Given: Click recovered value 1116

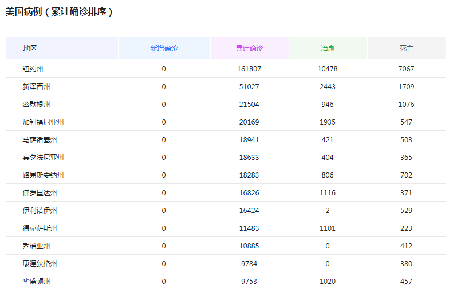Looking at the screenshot, I should 328,193.
